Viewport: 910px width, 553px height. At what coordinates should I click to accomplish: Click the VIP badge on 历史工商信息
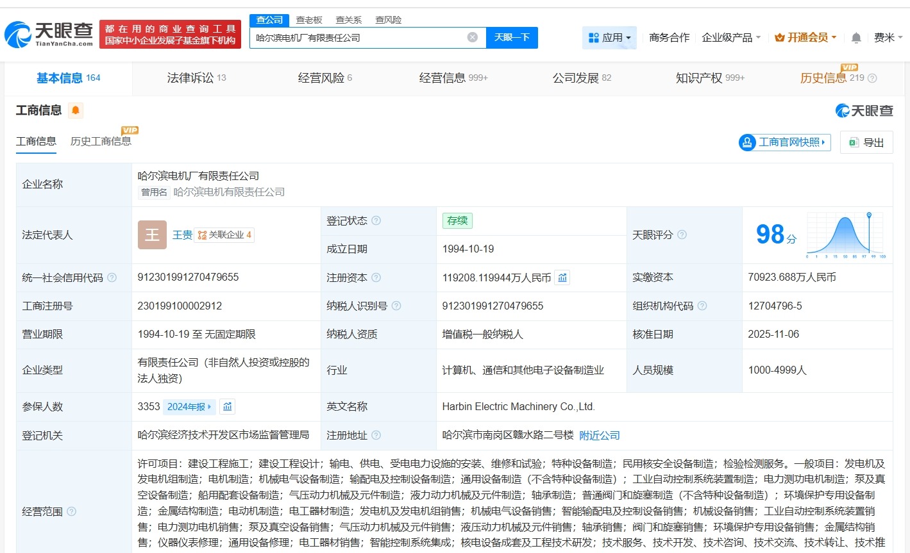pos(130,130)
